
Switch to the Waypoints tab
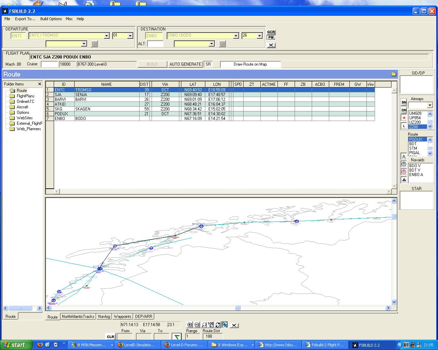pyautogui.click(x=123, y=317)
